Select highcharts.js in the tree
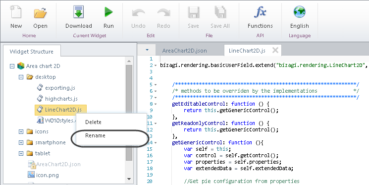Screen dimensions: 369x185 pyautogui.click(x=61, y=99)
